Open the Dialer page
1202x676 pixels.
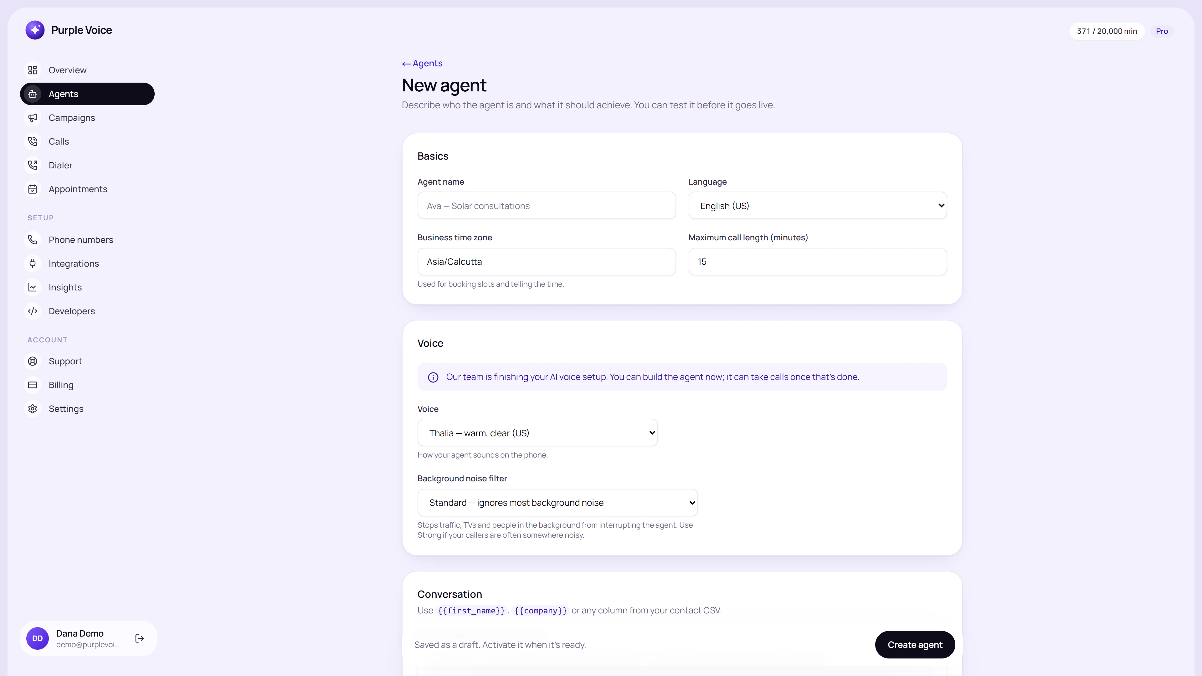pos(87,165)
